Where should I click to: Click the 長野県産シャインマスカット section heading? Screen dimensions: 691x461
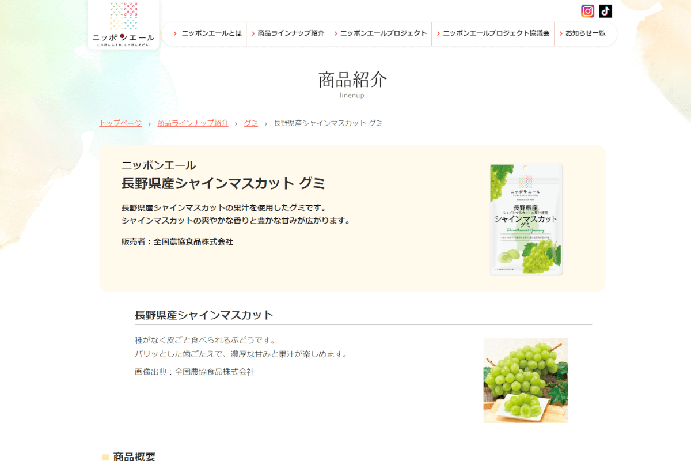click(204, 315)
